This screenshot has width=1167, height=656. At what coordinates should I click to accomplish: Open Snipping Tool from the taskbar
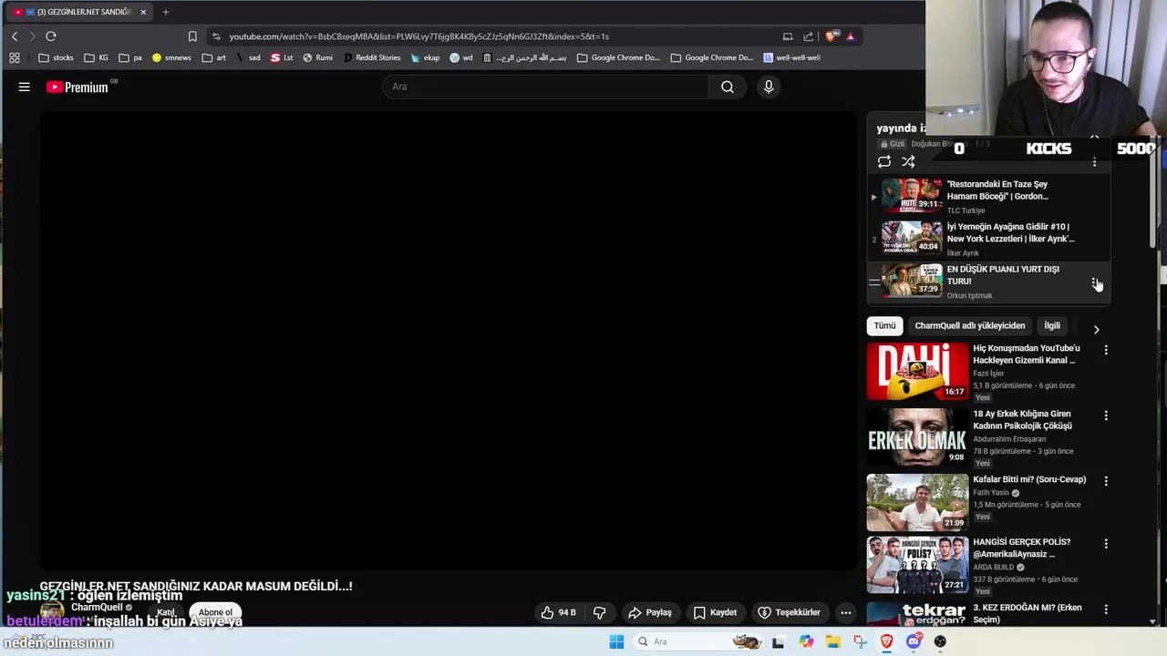click(x=860, y=641)
